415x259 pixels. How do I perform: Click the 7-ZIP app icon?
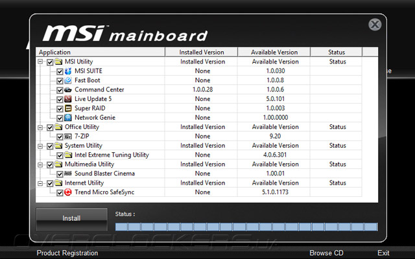68,137
